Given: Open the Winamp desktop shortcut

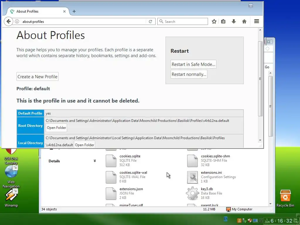Looking at the screenshot, I should tap(11, 198).
